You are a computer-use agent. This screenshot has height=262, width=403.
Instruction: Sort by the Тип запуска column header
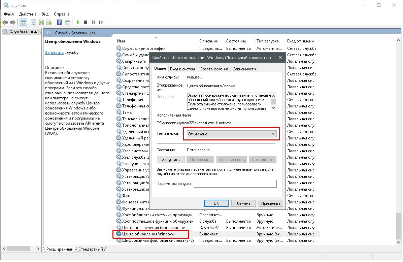pos(270,41)
